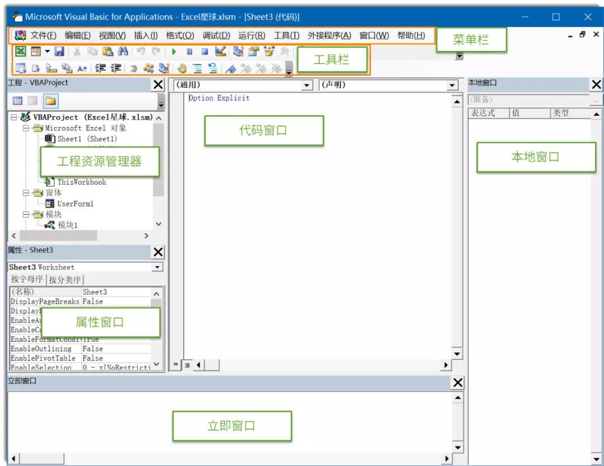The width and height of the screenshot is (604, 466).
Task: Click View Code icon in project explorer
Action: point(17,101)
